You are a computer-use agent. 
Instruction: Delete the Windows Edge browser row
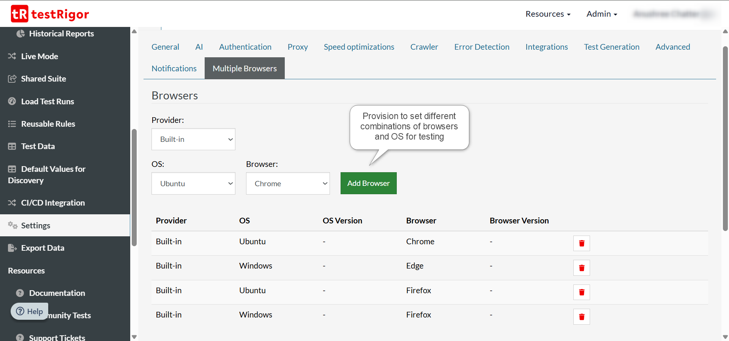click(x=581, y=268)
